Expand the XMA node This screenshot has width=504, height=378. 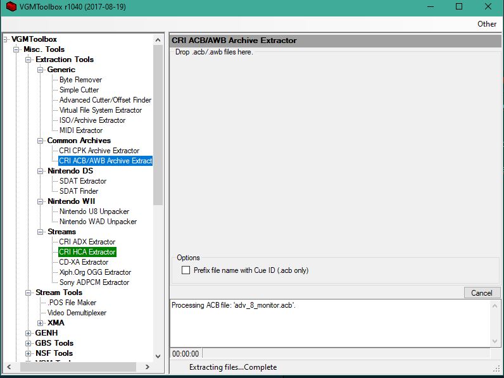click(x=40, y=323)
